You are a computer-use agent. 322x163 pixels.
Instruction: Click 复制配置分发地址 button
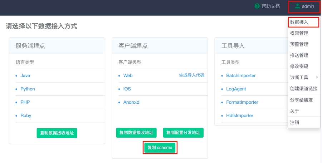[183, 133]
